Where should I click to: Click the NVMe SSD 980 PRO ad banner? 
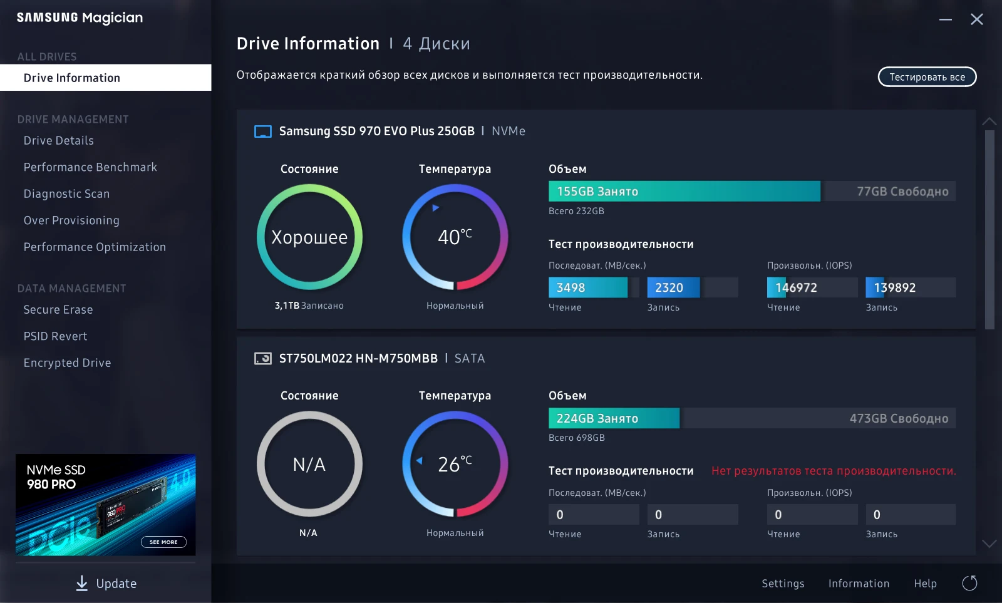[x=106, y=505]
